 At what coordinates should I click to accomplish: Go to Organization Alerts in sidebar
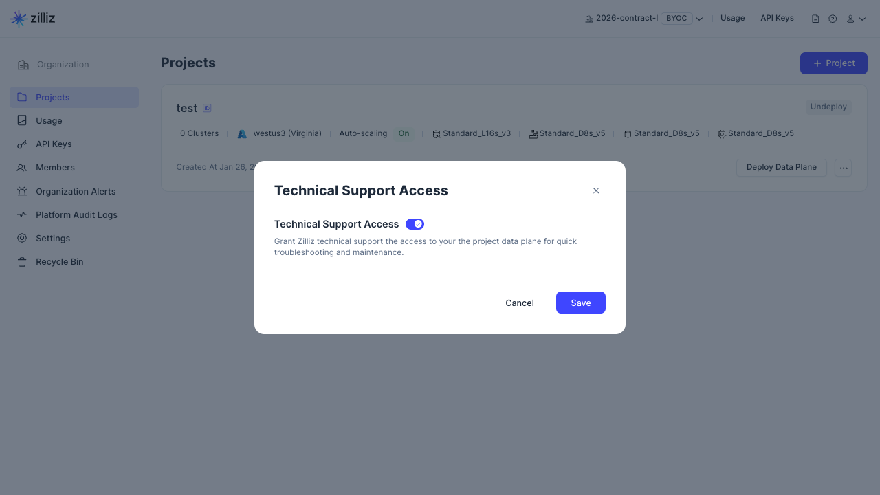76,192
